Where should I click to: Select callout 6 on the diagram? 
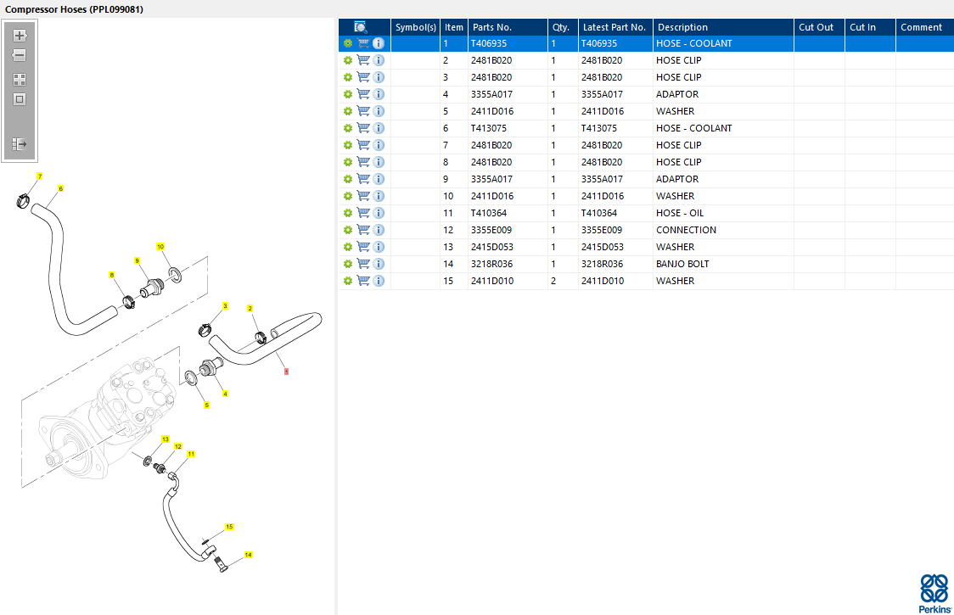coord(60,188)
